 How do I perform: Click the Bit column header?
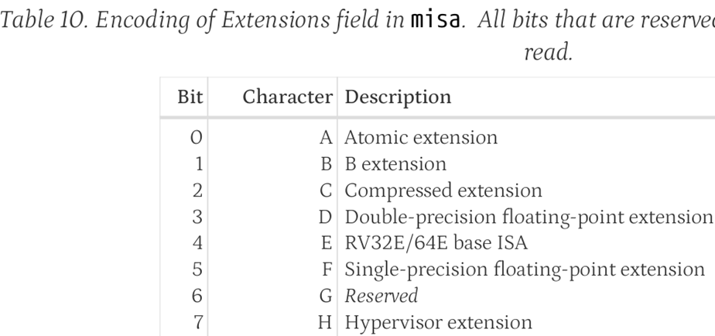click(190, 97)
